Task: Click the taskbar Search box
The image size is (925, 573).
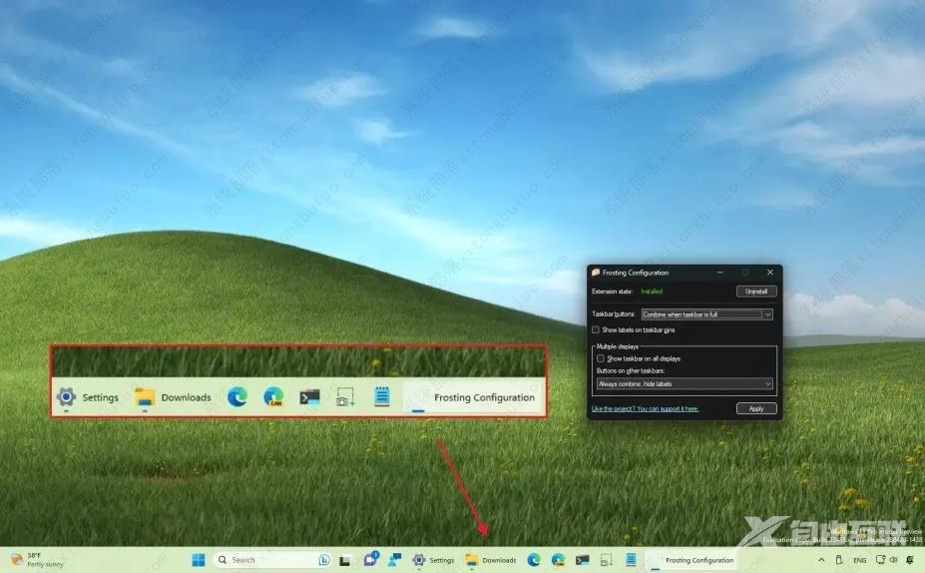Action: pyautogui.click(x=273, y=559)
